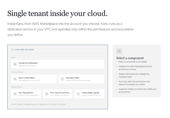170x118 pixels.
Task: Click "Scoped IAM roles by environment" subtitle
Action: (x=78, y=81)
